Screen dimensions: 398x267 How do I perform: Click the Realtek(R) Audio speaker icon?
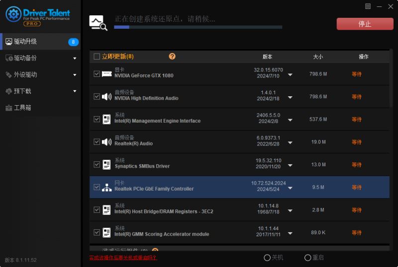tap(106, 142)
